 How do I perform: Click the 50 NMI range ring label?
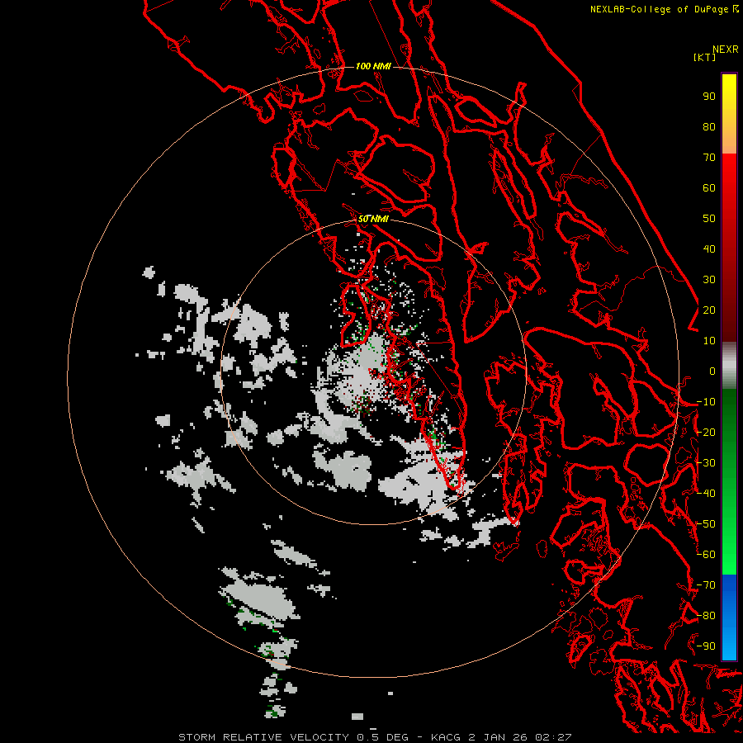pos(373,219)
